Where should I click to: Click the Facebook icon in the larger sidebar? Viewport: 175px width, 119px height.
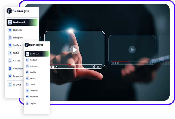10,30
